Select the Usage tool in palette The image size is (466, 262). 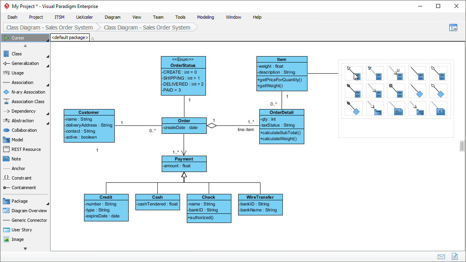click(25, 73)
